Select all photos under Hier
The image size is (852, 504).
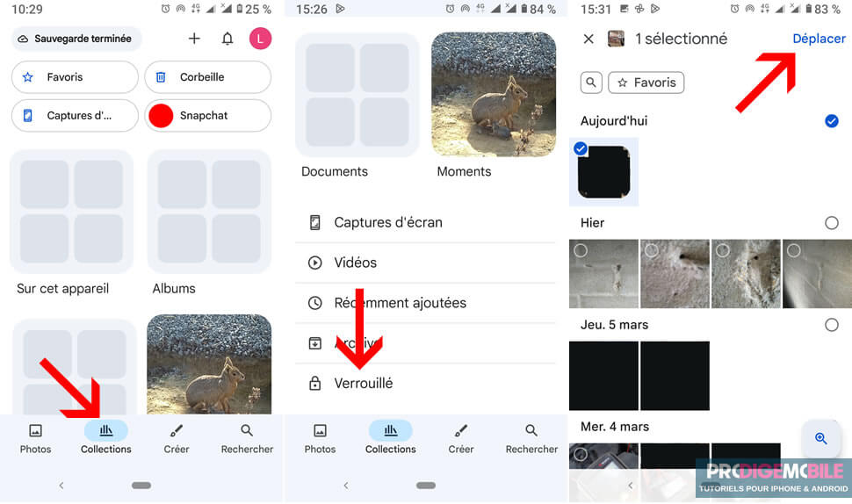[831, 223]
